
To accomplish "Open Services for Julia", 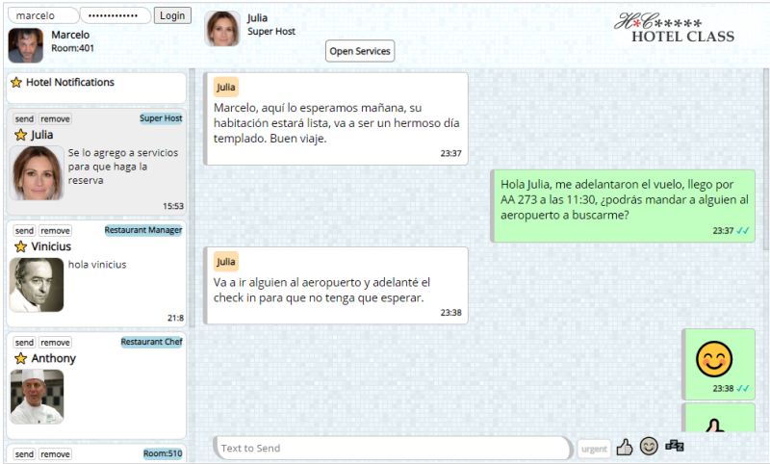I will click(360, 51).
